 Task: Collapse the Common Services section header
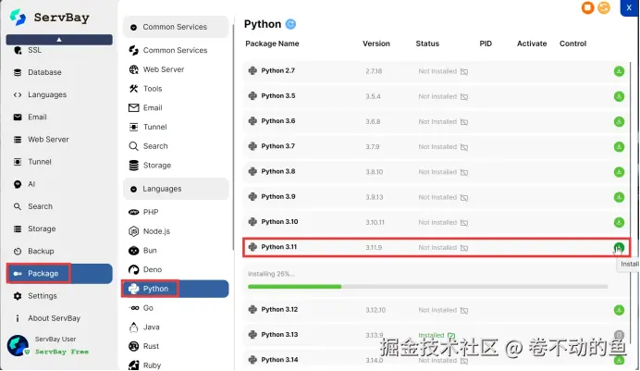(176, 27)
